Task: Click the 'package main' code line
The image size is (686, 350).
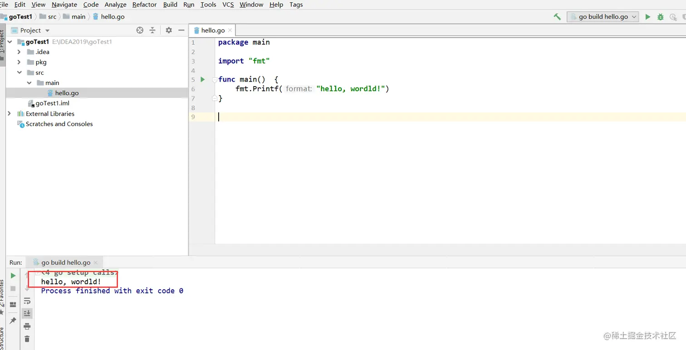Action: point(244,42)
